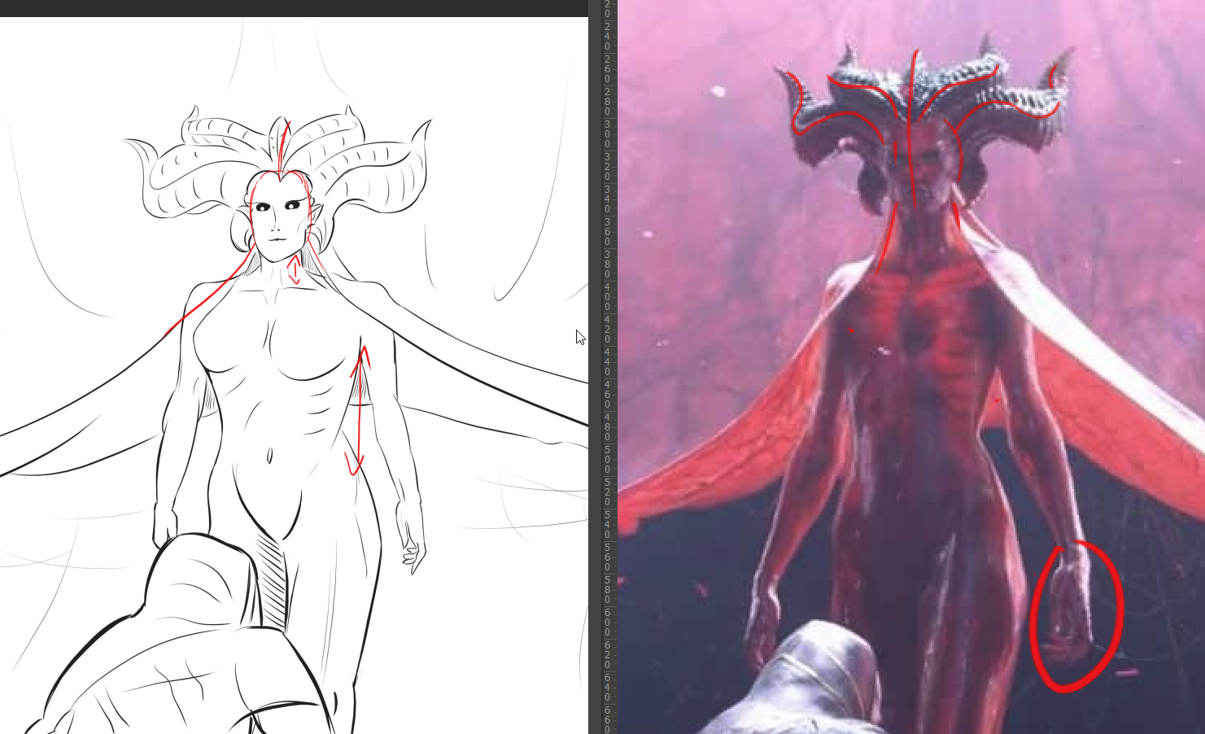Click the sketched figure's mouth

277,238
